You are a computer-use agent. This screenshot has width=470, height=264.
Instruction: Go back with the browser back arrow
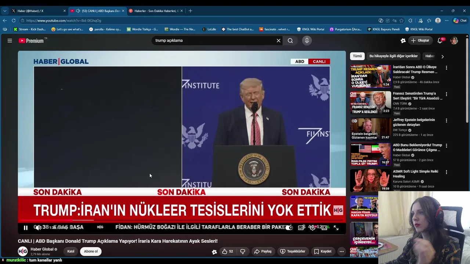coord(5,21)
